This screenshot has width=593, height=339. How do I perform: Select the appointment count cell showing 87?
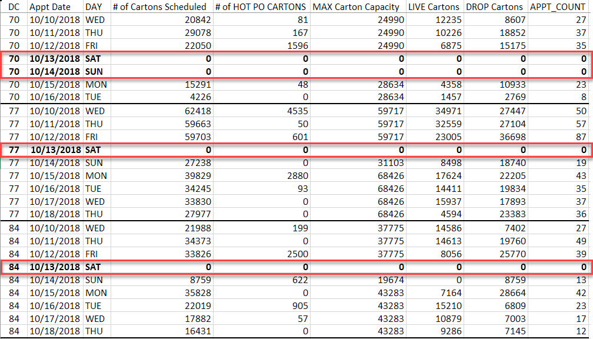pyautogui.click(x=581, y=137)
